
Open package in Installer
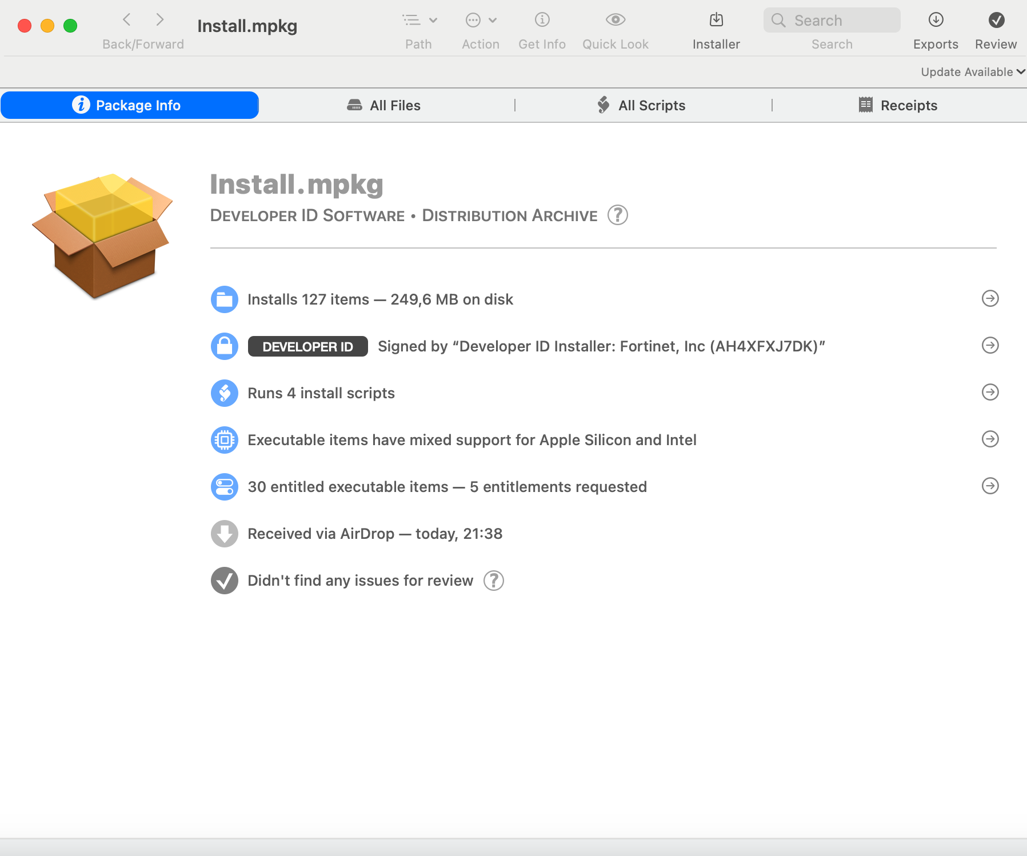716,20
